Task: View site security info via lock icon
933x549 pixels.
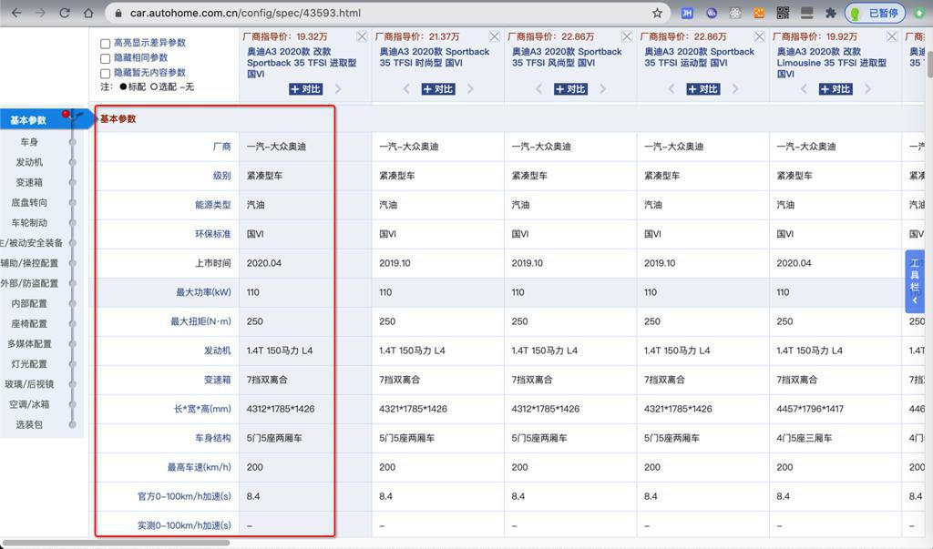Action: 118,13
